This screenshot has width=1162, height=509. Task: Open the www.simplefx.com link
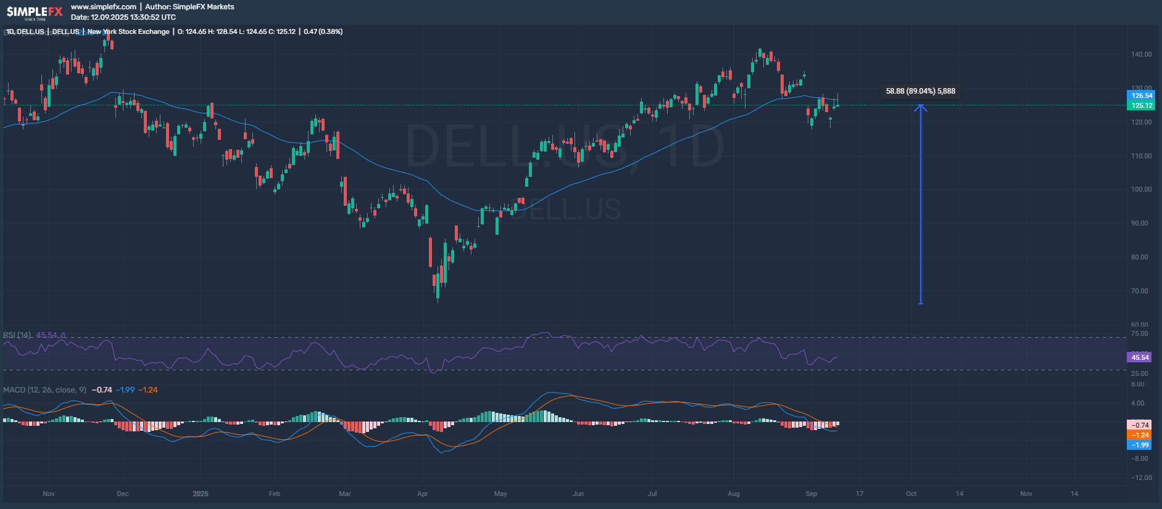pos(103,7)
